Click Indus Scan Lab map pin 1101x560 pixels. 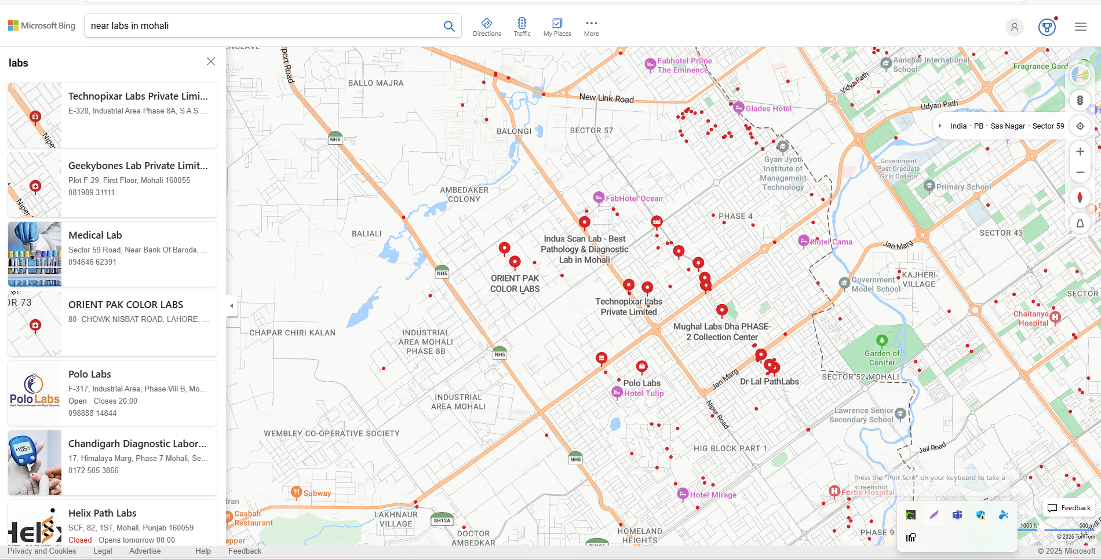[585, 223]
